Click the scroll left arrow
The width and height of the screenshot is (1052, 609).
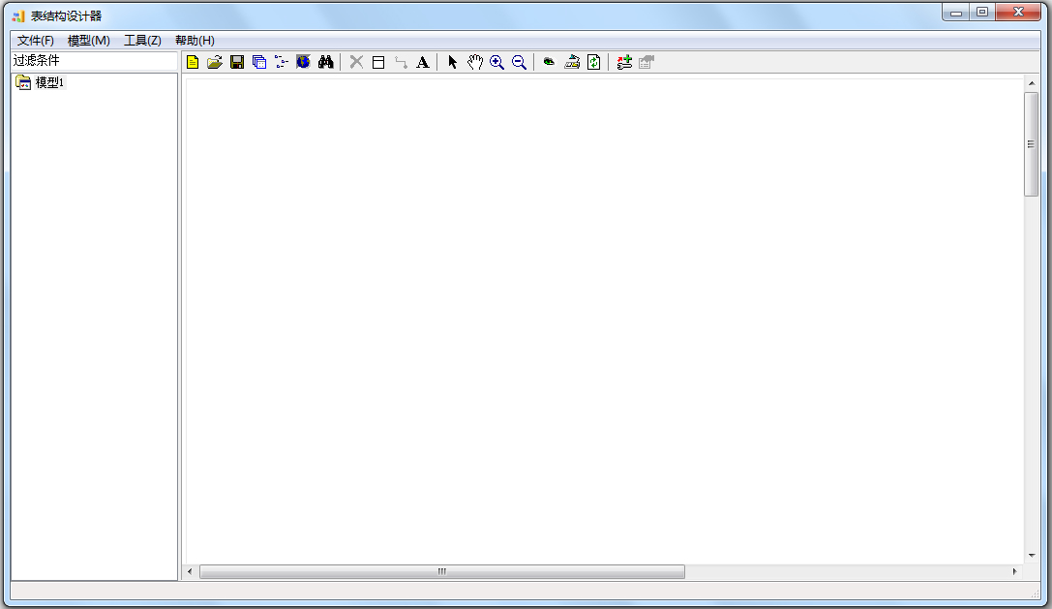tap(190, 571)
